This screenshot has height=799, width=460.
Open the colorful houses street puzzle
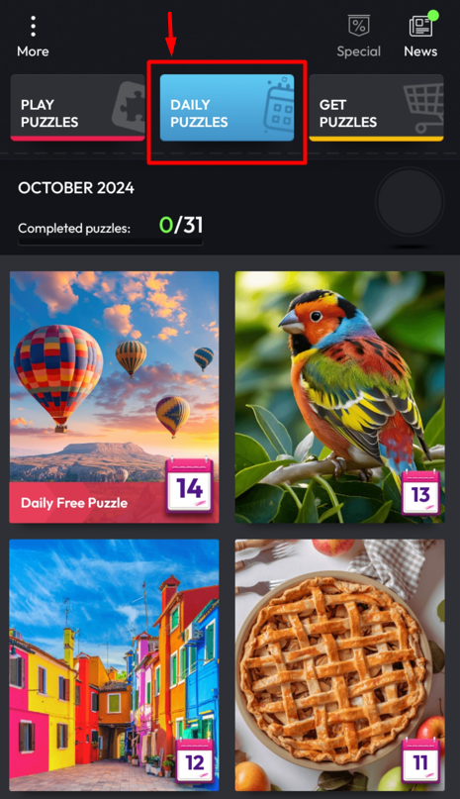click(x=114, y=665)
